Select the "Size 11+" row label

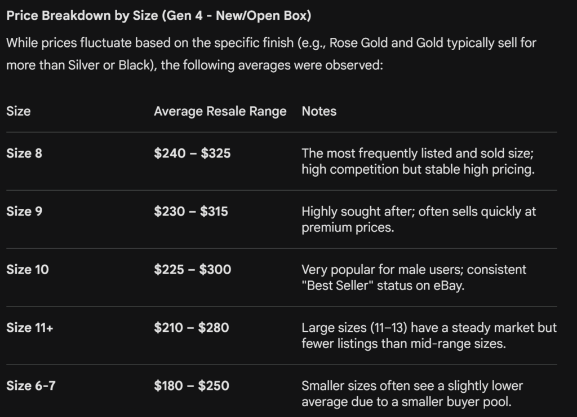(x=30, y=327)
